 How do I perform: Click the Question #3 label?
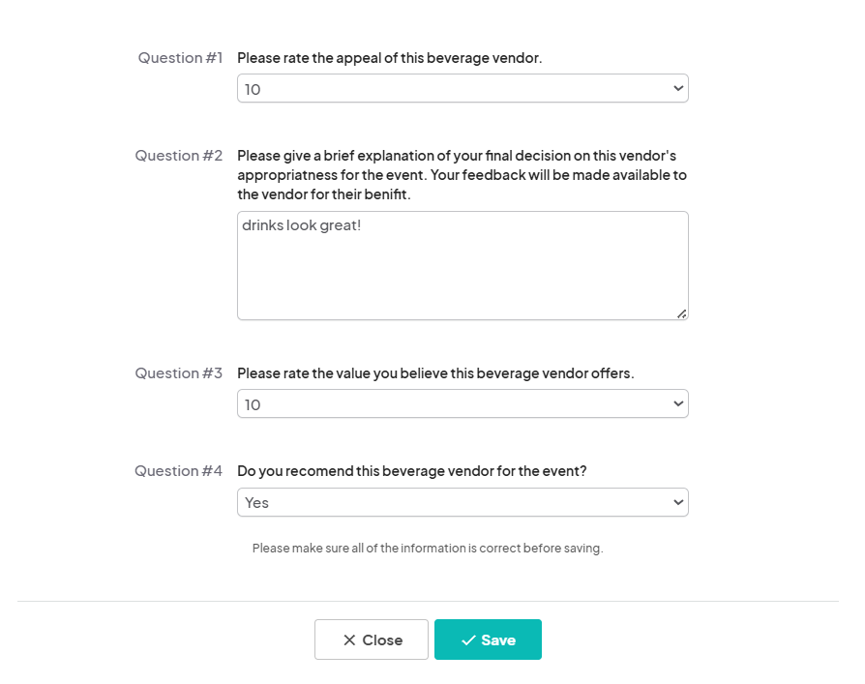[179, 373]
